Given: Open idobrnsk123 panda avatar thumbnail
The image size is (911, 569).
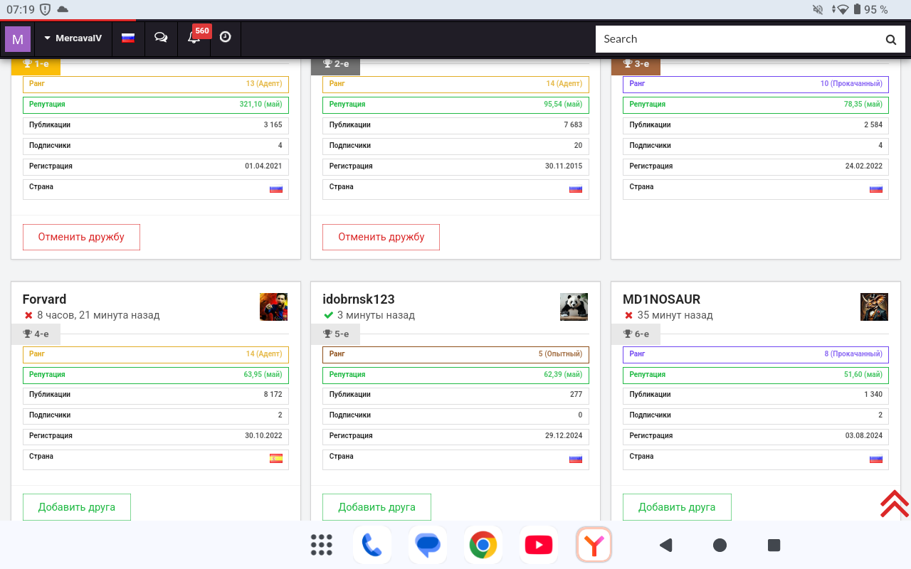Looking at the screenshot, I should (574, 307).
